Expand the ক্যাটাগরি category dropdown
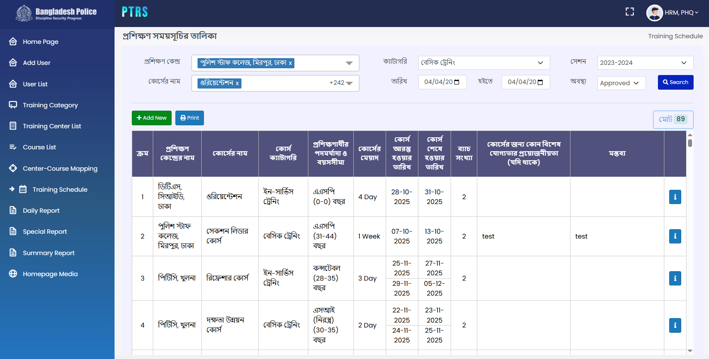709x359 pixels. [484, 63]
